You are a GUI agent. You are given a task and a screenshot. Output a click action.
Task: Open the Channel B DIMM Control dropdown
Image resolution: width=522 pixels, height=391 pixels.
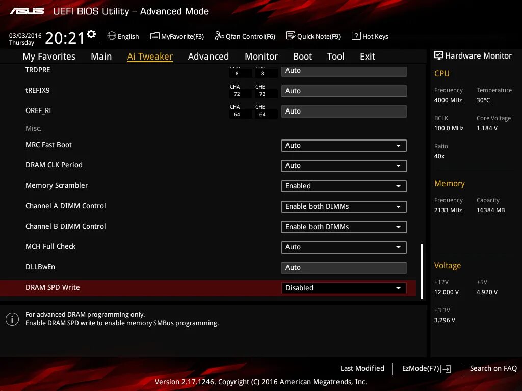click(344, 227)
